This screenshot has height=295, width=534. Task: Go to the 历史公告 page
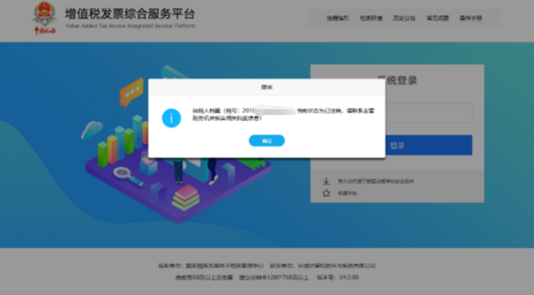pos(404,18)
